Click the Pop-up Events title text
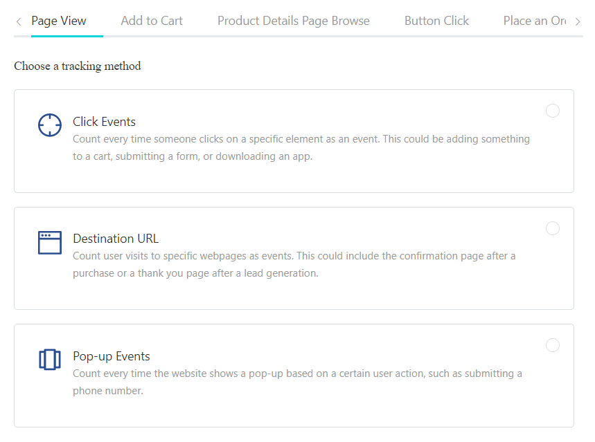 click(x=112, y=356)
